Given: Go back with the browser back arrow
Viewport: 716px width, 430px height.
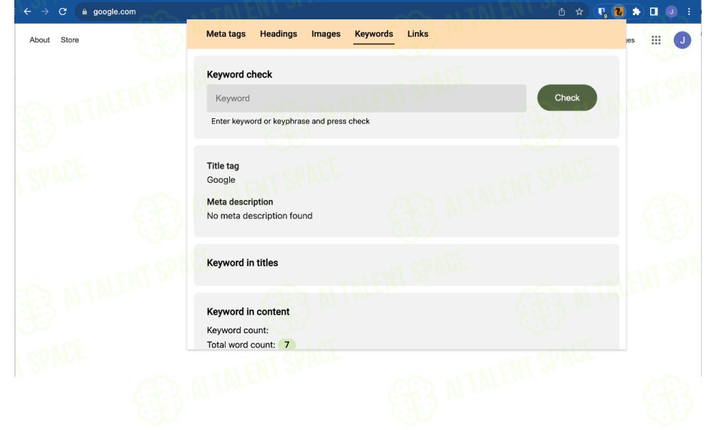Looking at the screenshot, I should tap(27, 11).
